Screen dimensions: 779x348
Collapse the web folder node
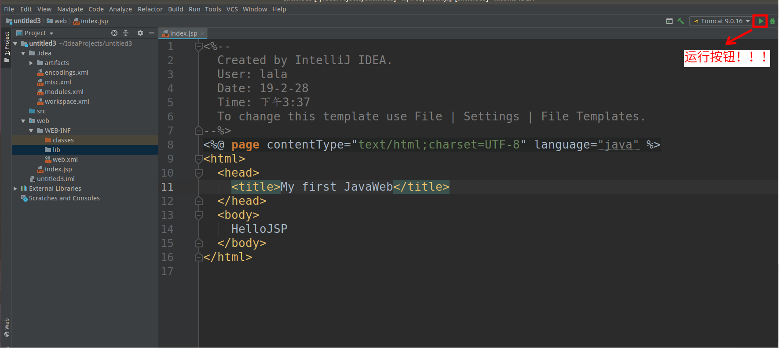(x=23, y=121)
